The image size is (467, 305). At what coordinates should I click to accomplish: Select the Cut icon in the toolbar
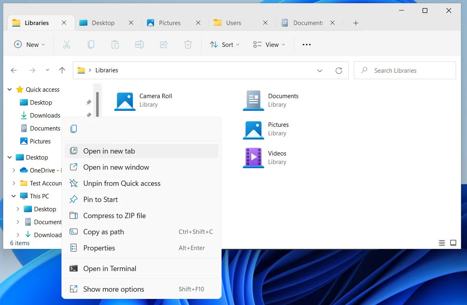[x=67, y=44]
